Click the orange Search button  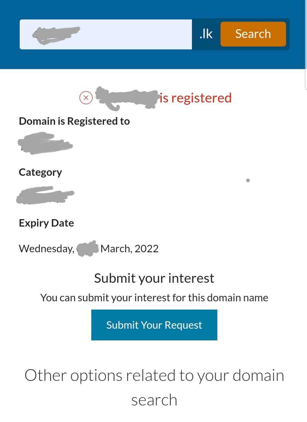tap(253, 34)
